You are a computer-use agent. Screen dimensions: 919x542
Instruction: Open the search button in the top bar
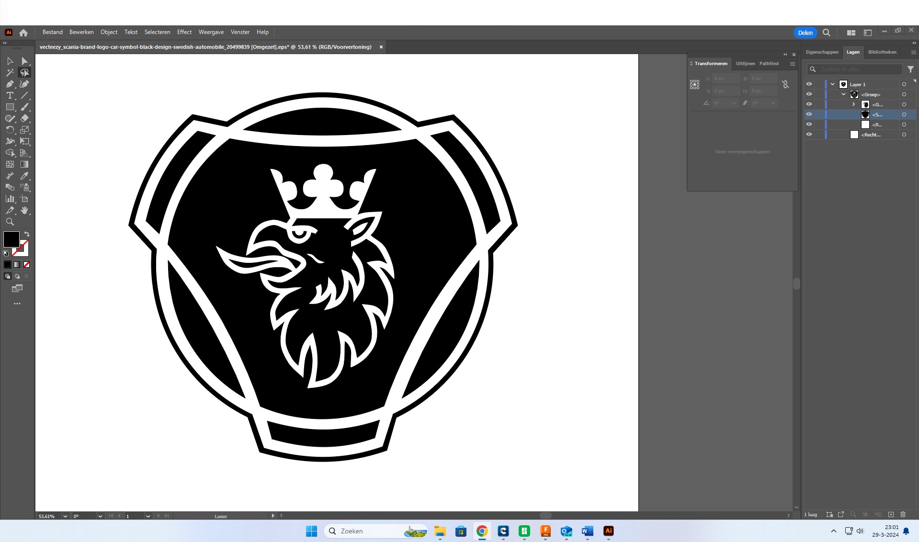[827, 33]
